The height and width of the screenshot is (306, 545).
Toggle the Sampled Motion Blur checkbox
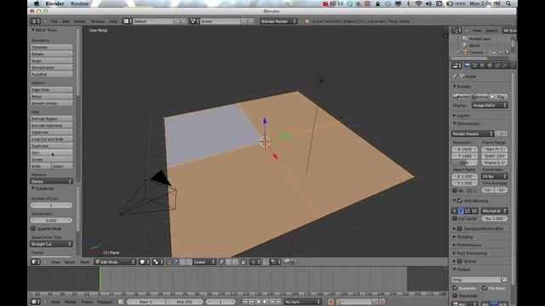point(460,229)
